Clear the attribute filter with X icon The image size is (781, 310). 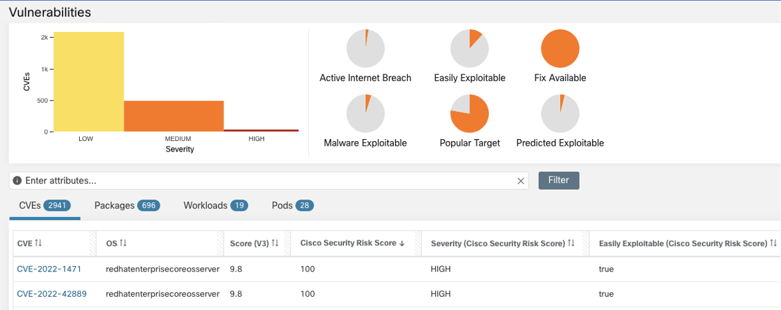pos(521,181)
